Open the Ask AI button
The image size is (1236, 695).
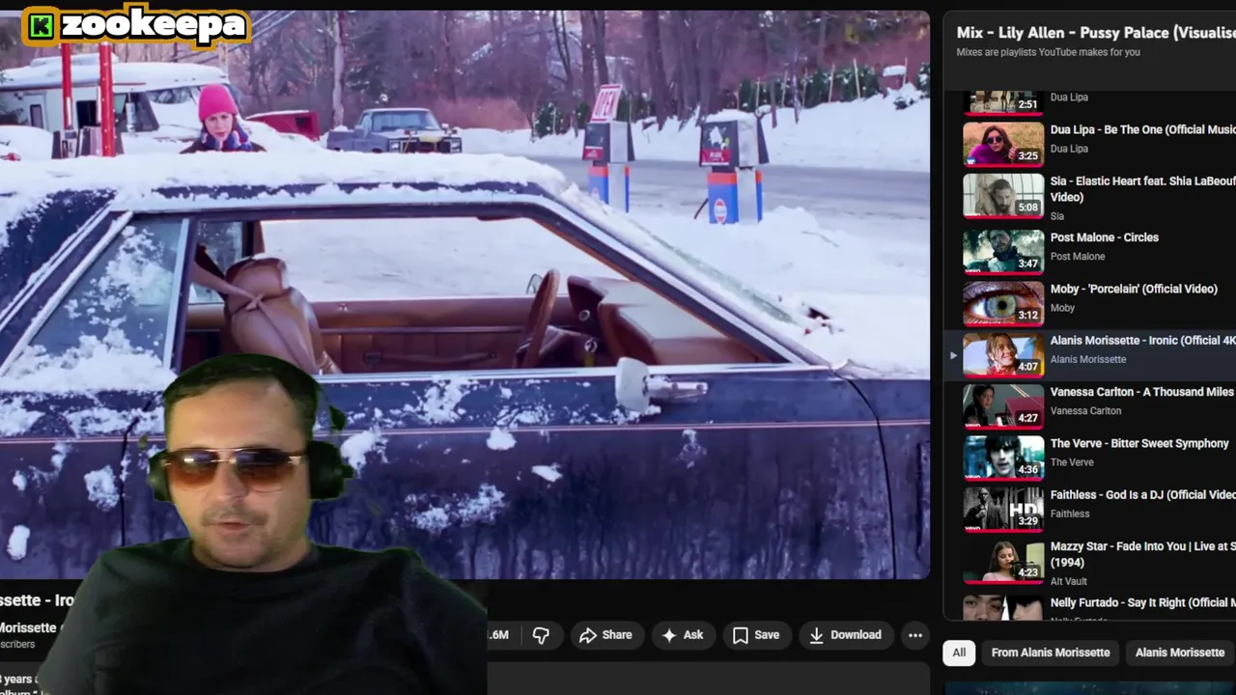[x=683, y=635]
